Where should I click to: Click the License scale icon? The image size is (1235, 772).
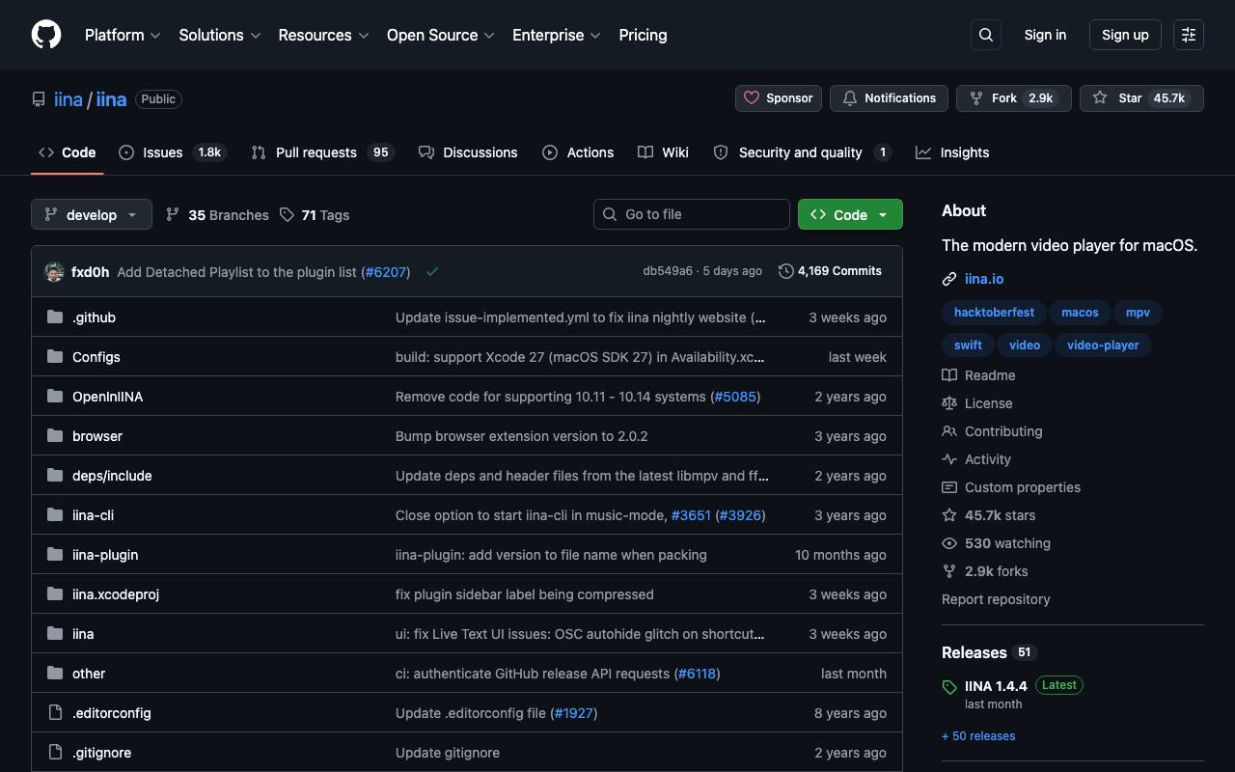949,403
